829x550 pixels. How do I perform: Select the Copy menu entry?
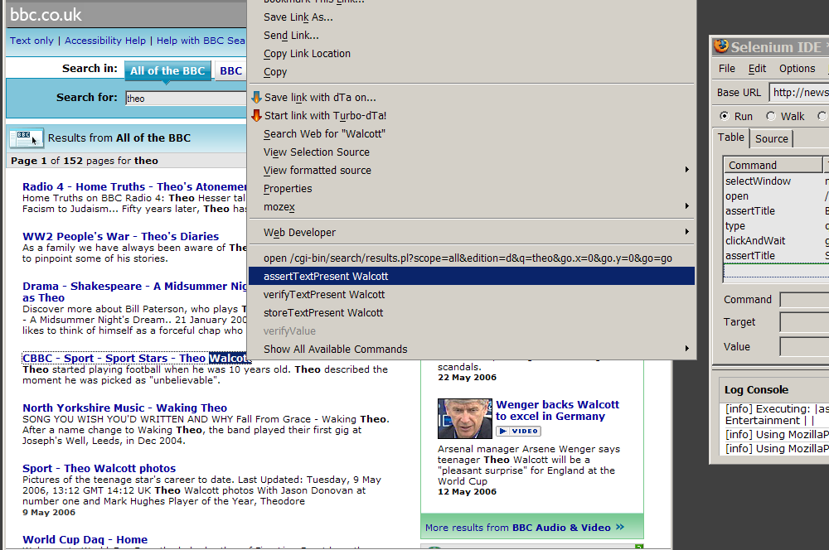click(472, 72)
